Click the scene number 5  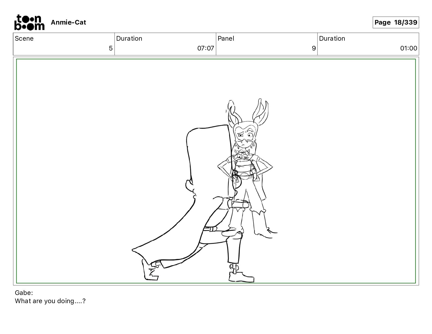(x=110, y=48)
